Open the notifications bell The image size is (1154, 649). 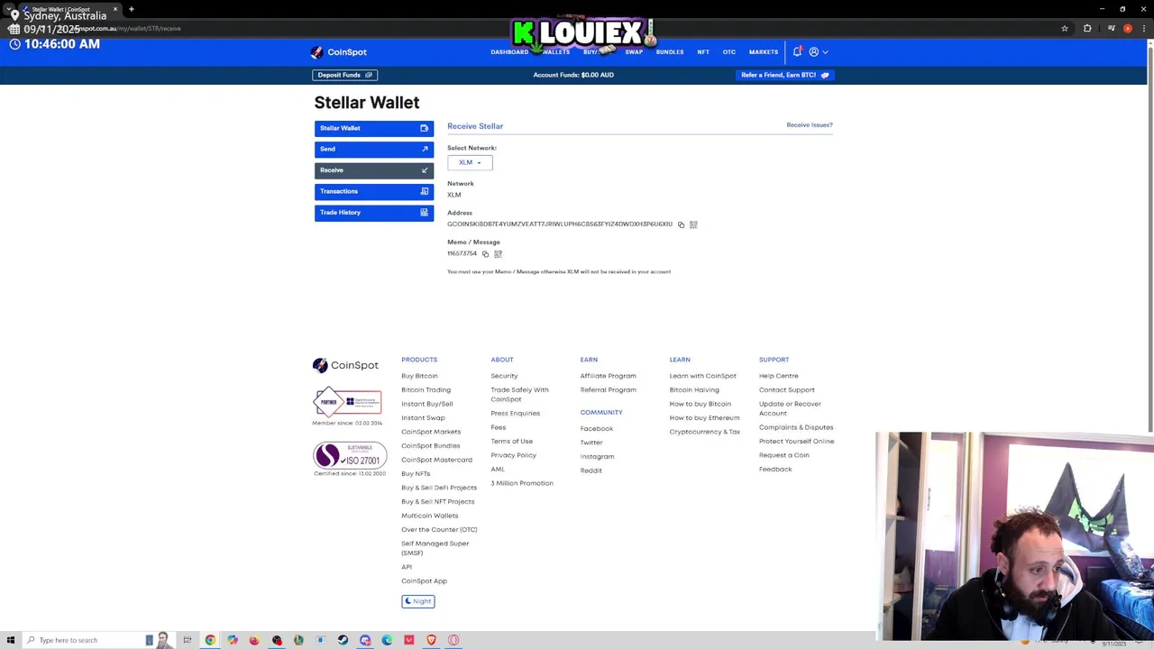(797, 52)
